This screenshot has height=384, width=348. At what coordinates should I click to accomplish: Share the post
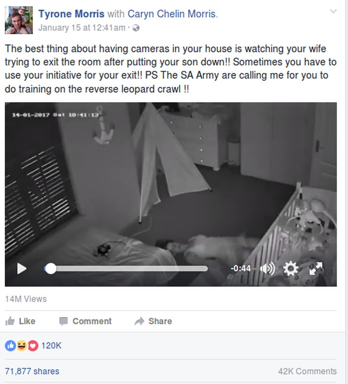tap(154, 321)
